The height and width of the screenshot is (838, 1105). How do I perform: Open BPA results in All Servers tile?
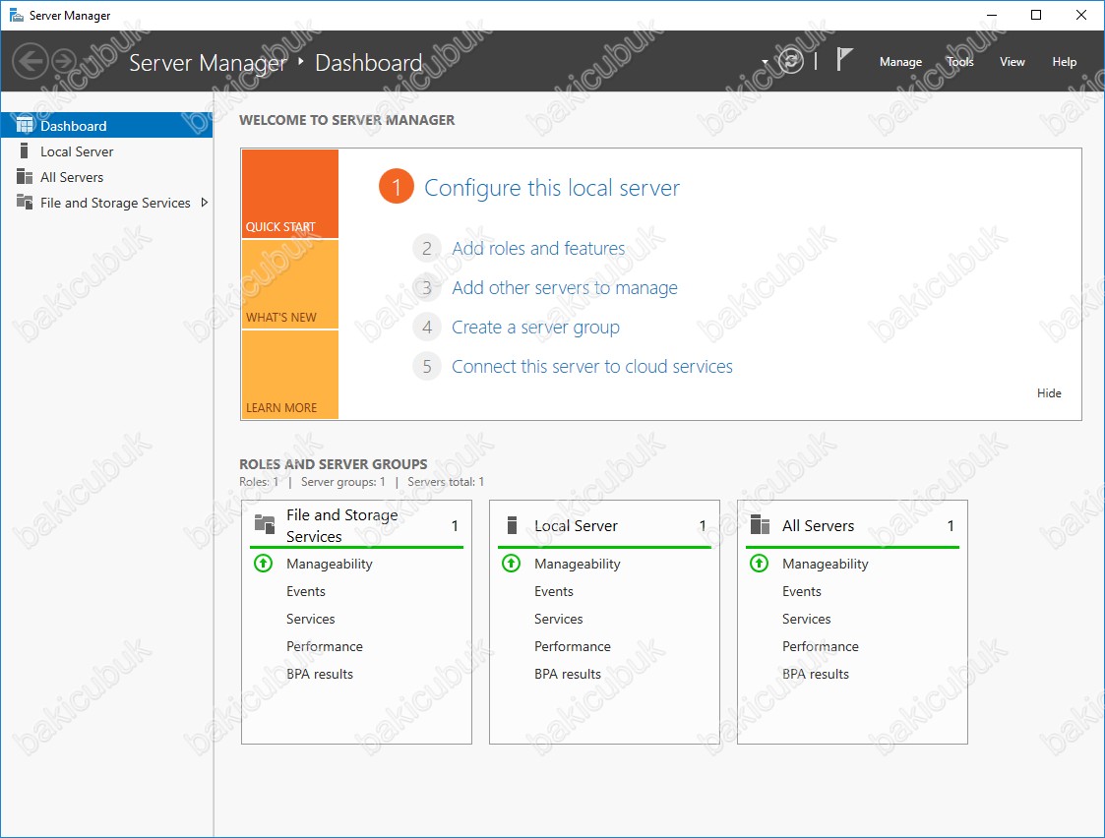[815, 674]
